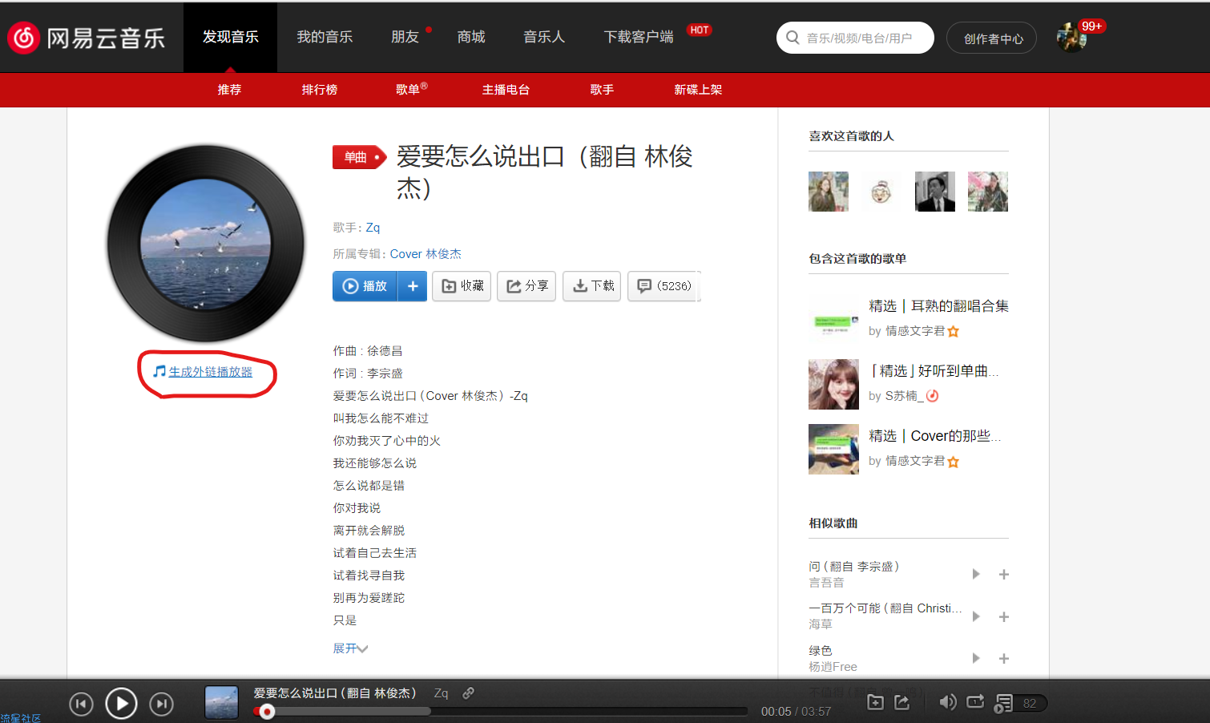Open the 创作者中心 button
The image size is (1210, 723).
click(x=992, y=38)
